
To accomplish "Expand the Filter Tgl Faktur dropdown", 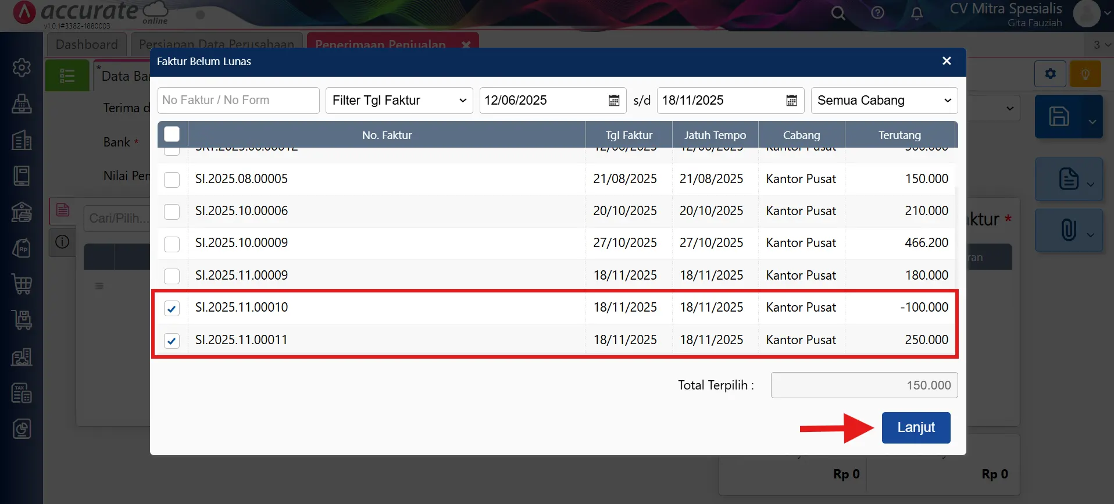I will pyautogui.click(x=399, y=101).
